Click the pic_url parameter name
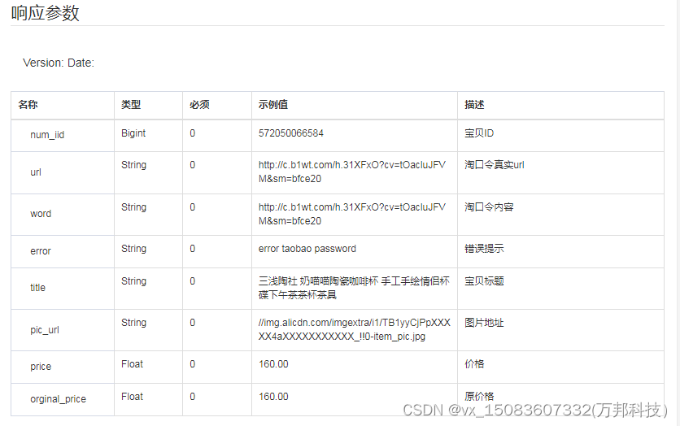 click(x=45, y=330)
